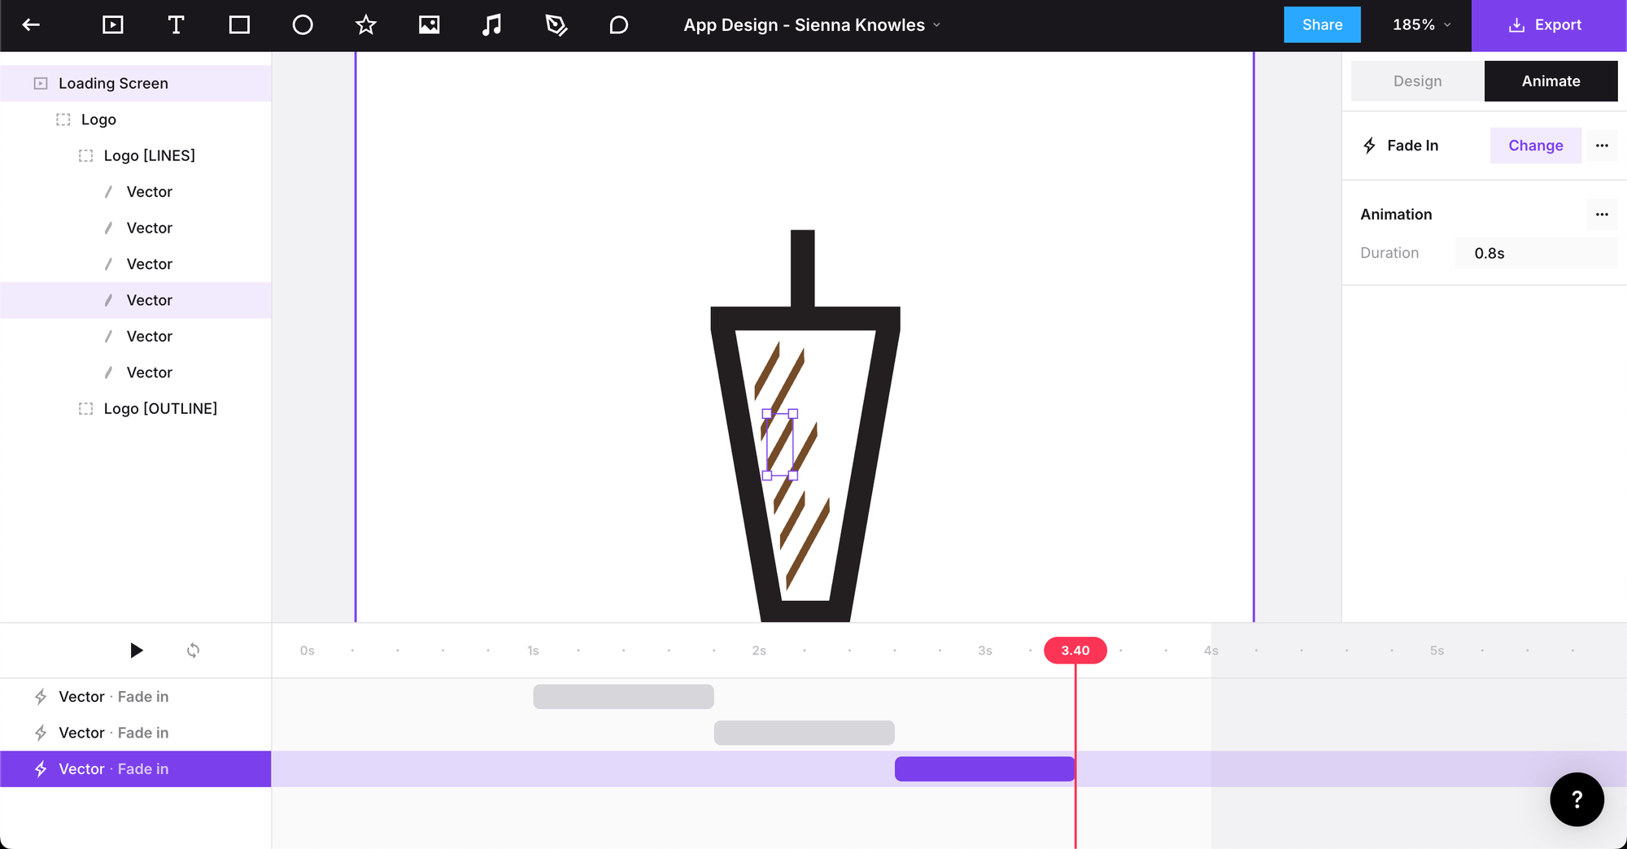Switch to the Animate tab
The width and height of the screenshot is (1627, 849).
1551,81
